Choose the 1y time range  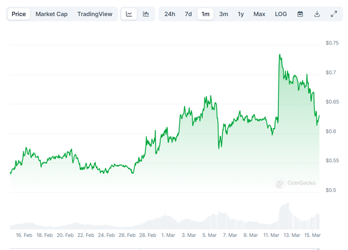[241, 14]
